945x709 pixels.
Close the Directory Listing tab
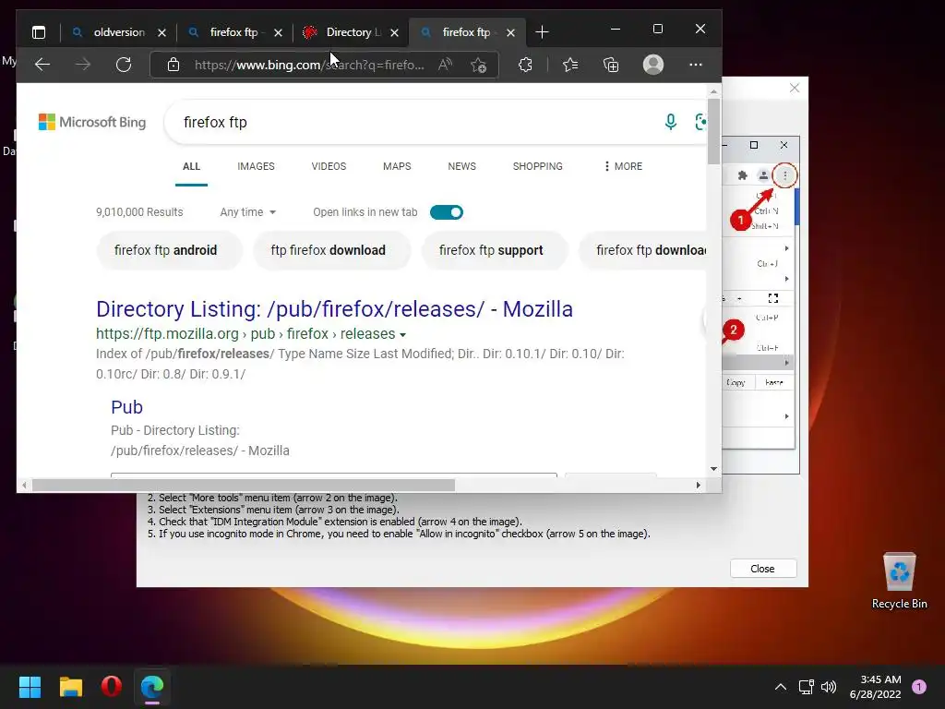(x=394, y=32)
